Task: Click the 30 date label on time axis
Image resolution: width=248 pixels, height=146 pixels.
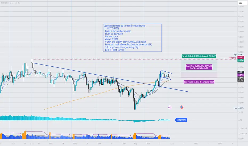Action: click(x=111, y=144)
